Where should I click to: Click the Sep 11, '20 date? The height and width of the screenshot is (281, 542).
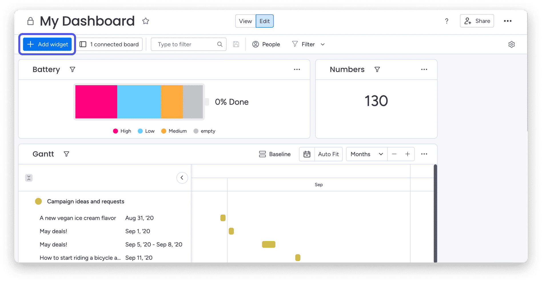click(139, 258)
